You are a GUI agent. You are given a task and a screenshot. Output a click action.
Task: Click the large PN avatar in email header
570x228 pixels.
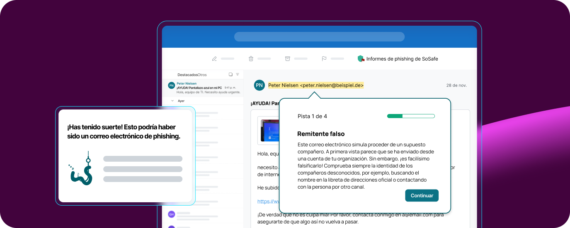tap(260, 85)
